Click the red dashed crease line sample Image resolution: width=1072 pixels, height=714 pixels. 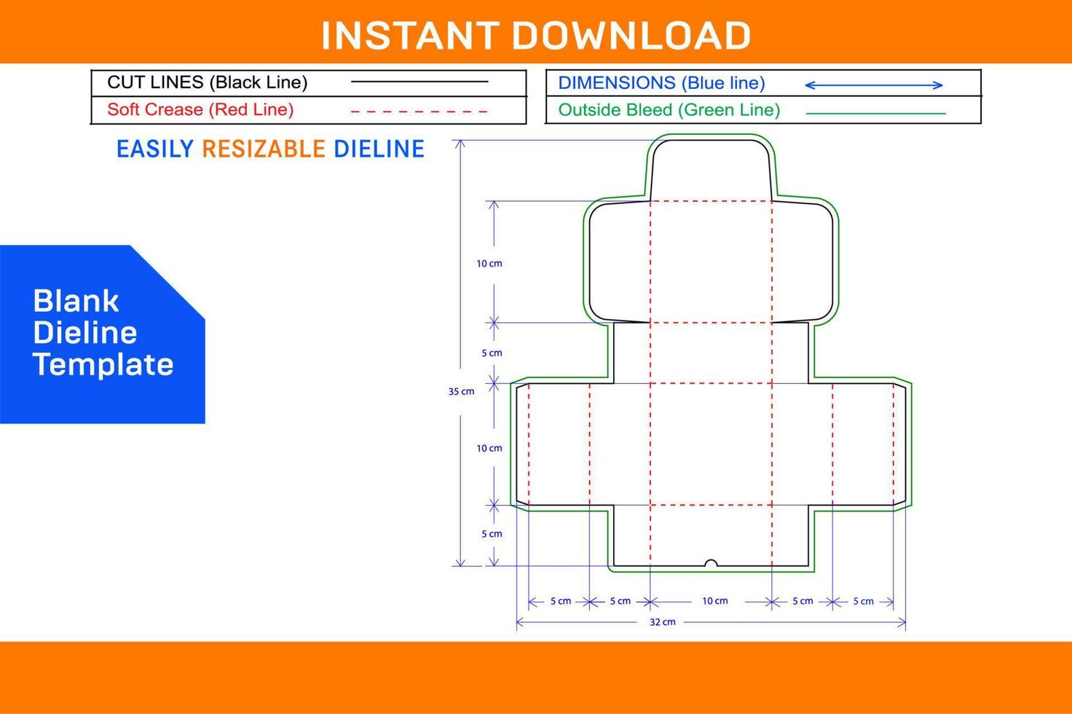419,111
